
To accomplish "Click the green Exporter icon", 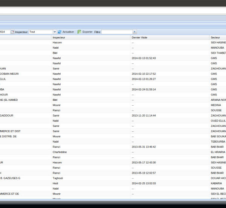I will tap(79, 32).
